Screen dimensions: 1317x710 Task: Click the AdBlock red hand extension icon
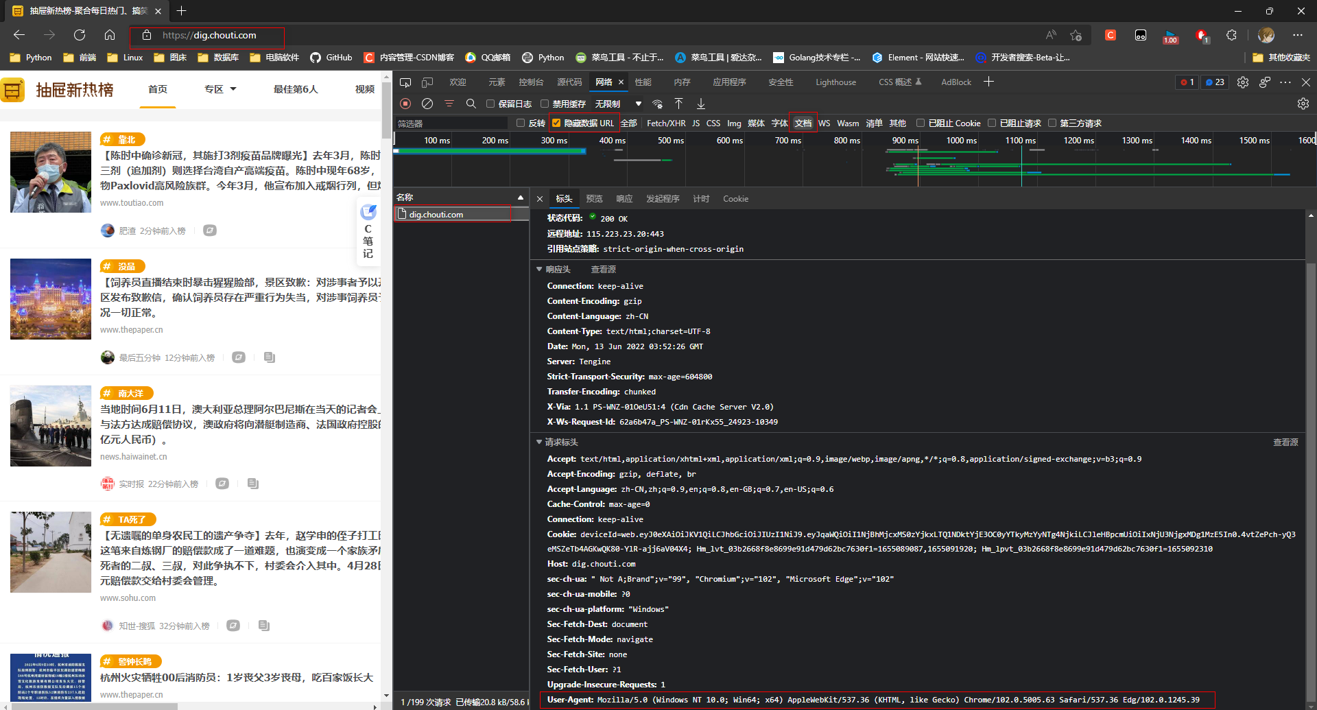[x=1202, y=36]
